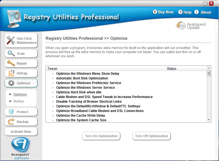219x161 pixels.
Task: Click the Defrag blocks icon
Action: (11, 73)
